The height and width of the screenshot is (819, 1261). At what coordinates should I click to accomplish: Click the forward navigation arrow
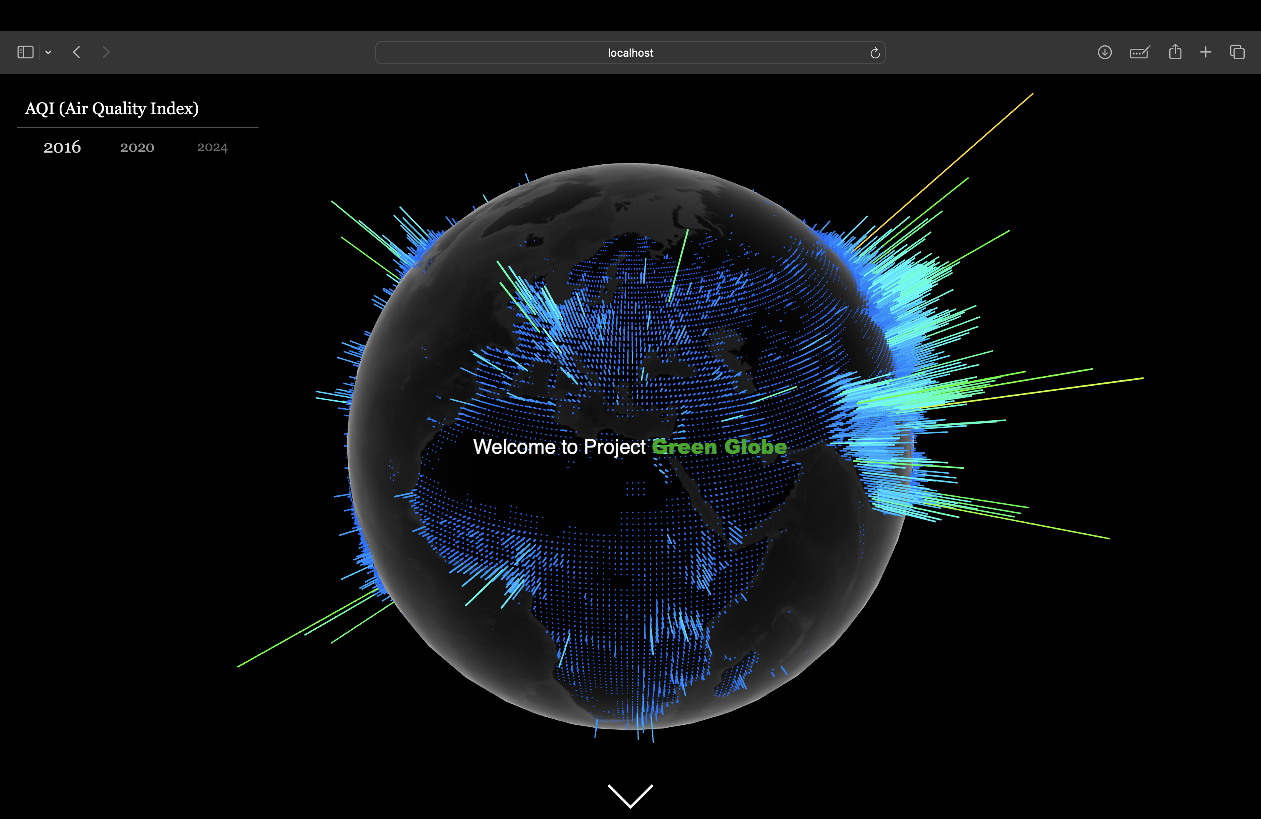106,52
